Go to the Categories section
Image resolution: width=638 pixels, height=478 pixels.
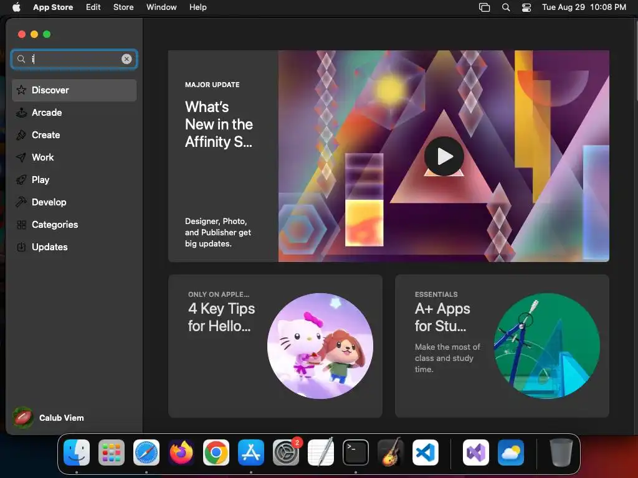74,225
